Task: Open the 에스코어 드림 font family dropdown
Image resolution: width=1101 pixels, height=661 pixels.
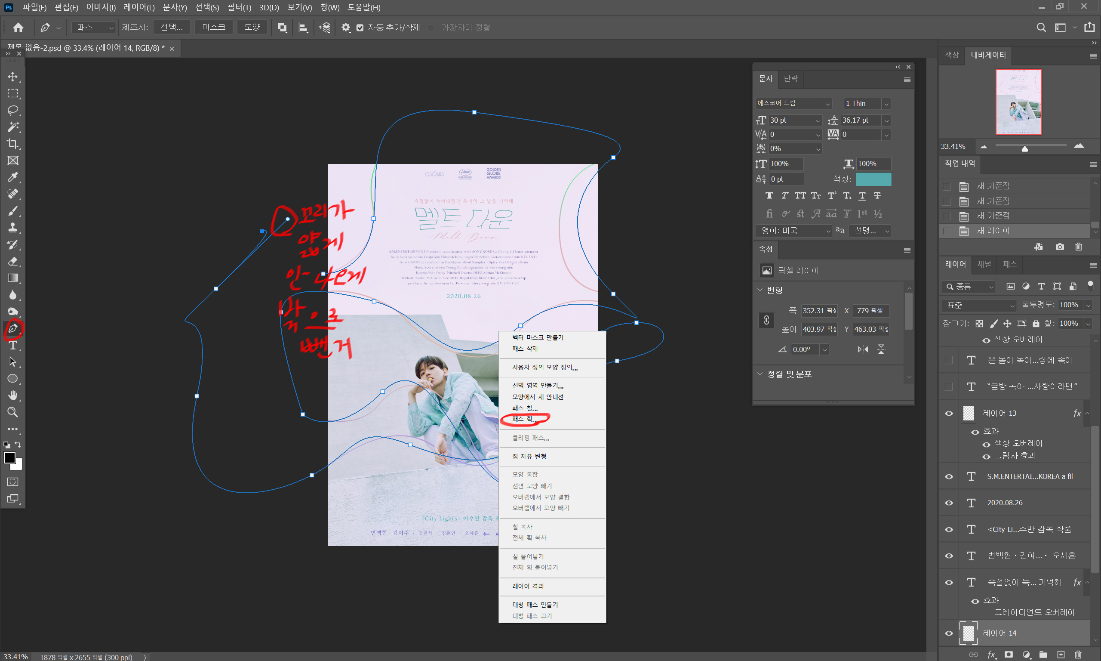Action: [x=827, y=104]
